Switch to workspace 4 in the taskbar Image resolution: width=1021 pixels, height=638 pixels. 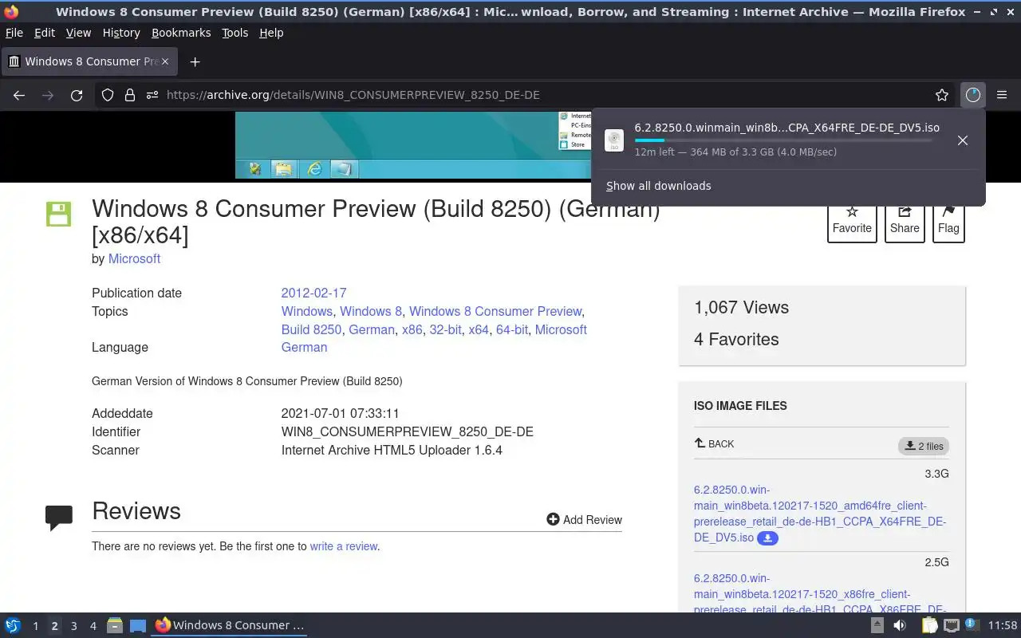coord(93,626)
